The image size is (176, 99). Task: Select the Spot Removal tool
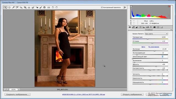(33, 7)
